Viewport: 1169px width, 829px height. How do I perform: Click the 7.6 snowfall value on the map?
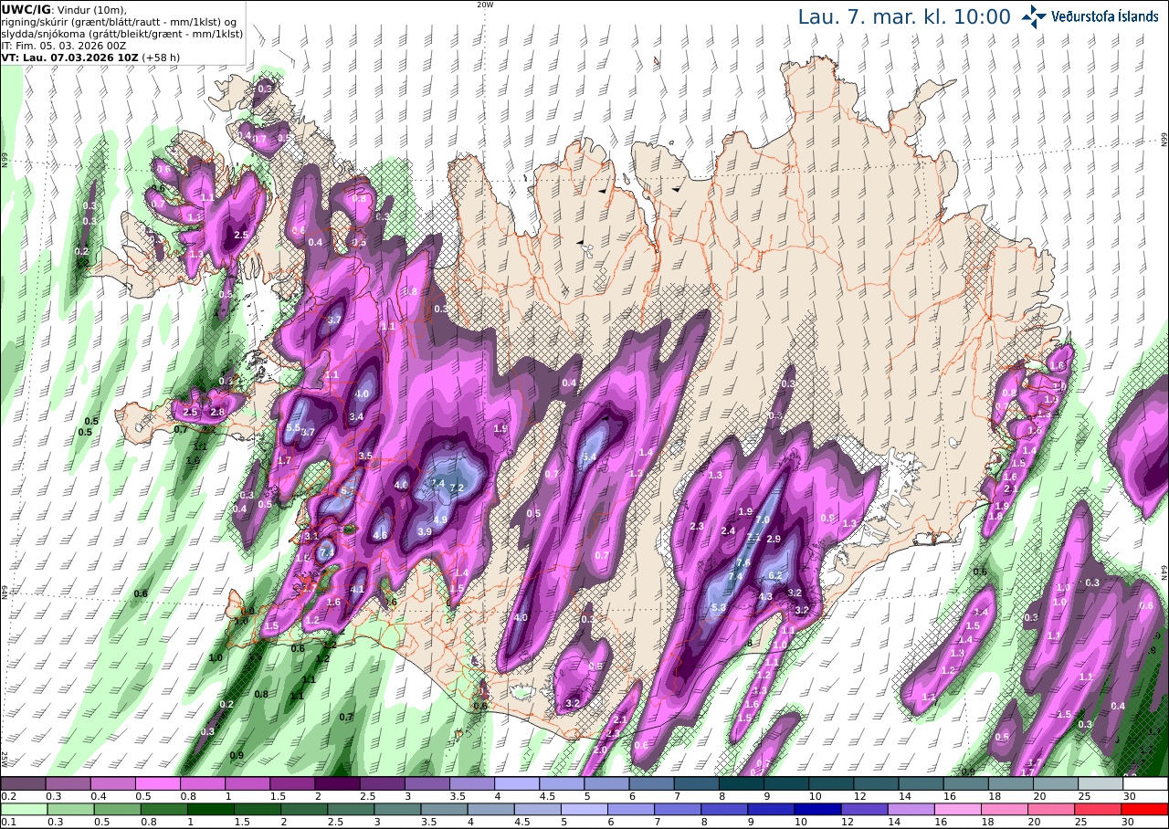click(x=743, y=562)
